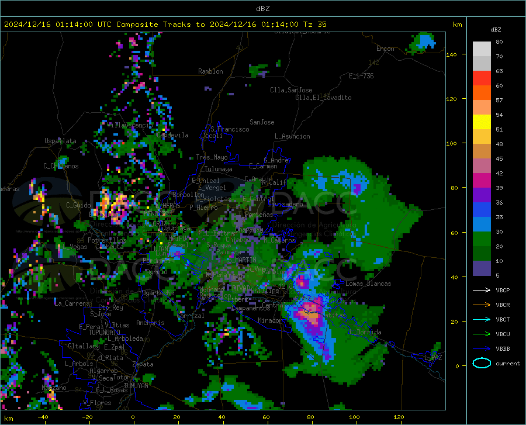Click the 'Zapata' place label
Image resolution: width=526 pixels, height=425 pixels.
point(143,364)
